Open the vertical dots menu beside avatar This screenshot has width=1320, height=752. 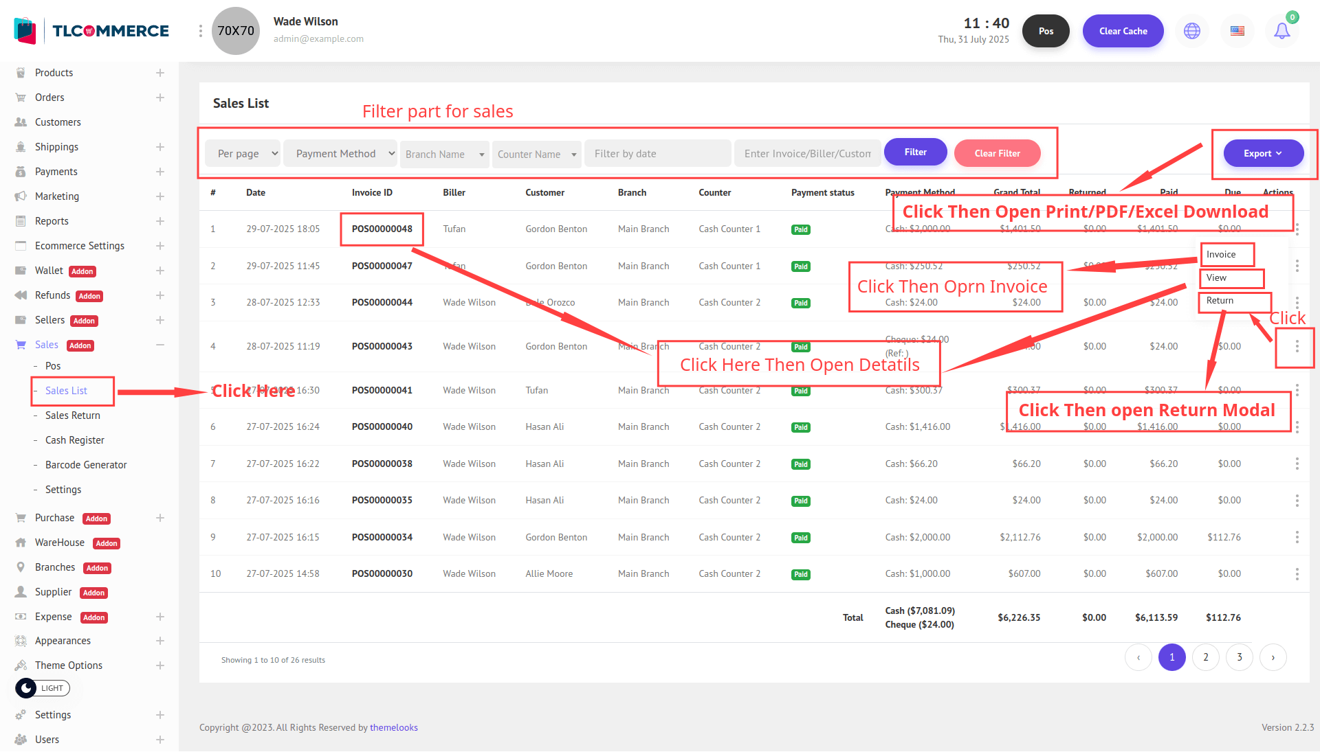coord(200,31)
